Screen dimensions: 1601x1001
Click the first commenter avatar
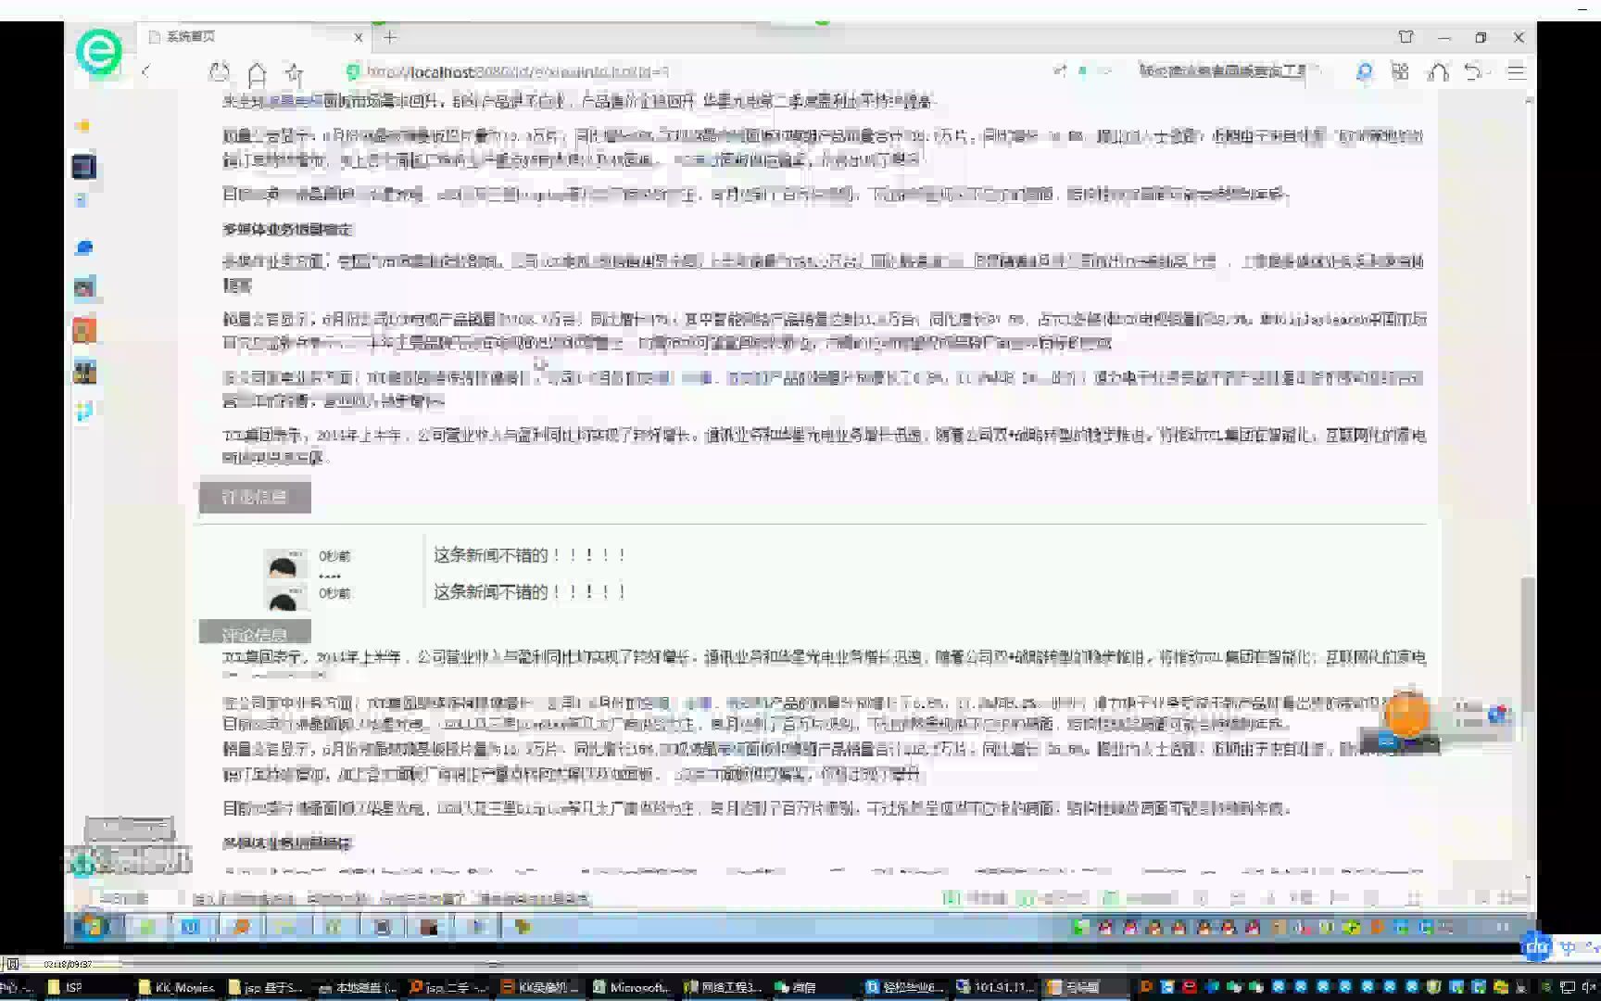pos(284,563)
